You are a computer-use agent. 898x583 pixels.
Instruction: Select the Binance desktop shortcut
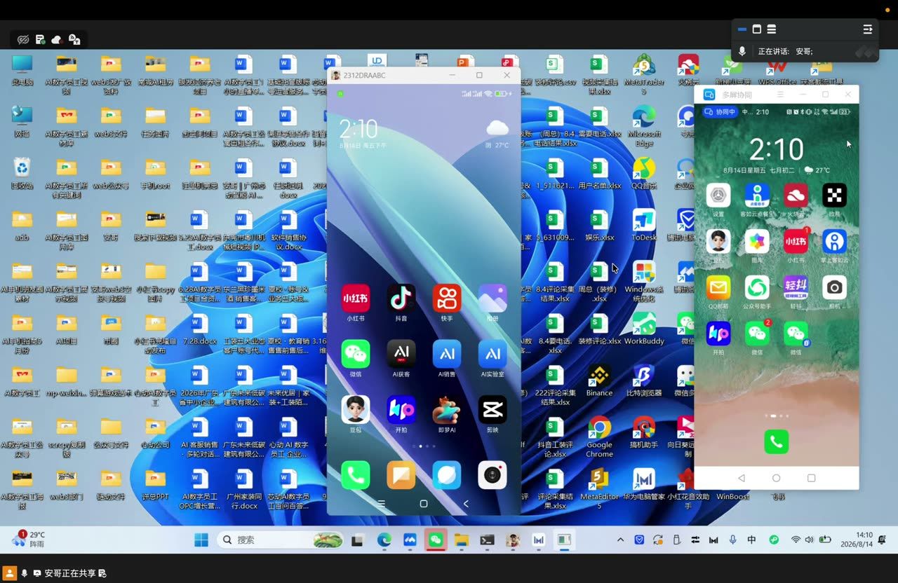599,380
